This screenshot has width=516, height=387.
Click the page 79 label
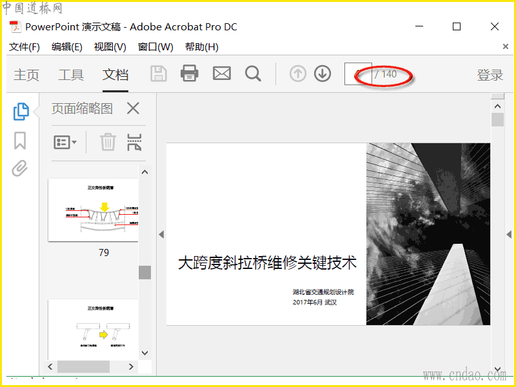pos(104,252)
